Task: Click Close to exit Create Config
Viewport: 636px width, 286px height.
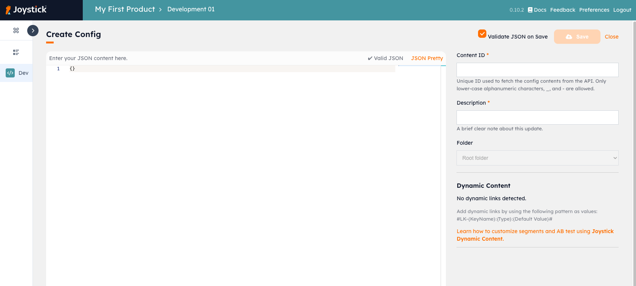Action: pos(611,37)
